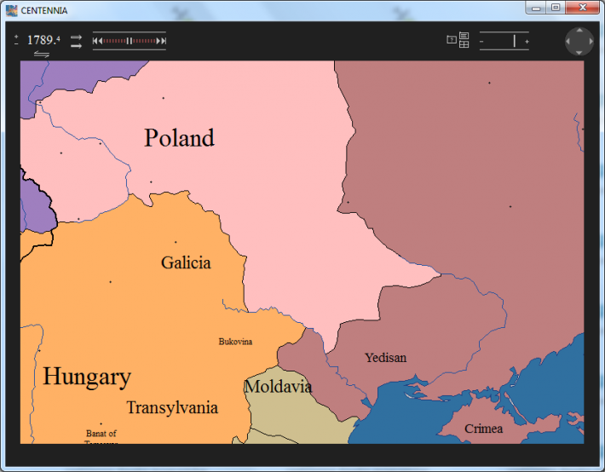Click the Hungary label on the map

point(87,377)
